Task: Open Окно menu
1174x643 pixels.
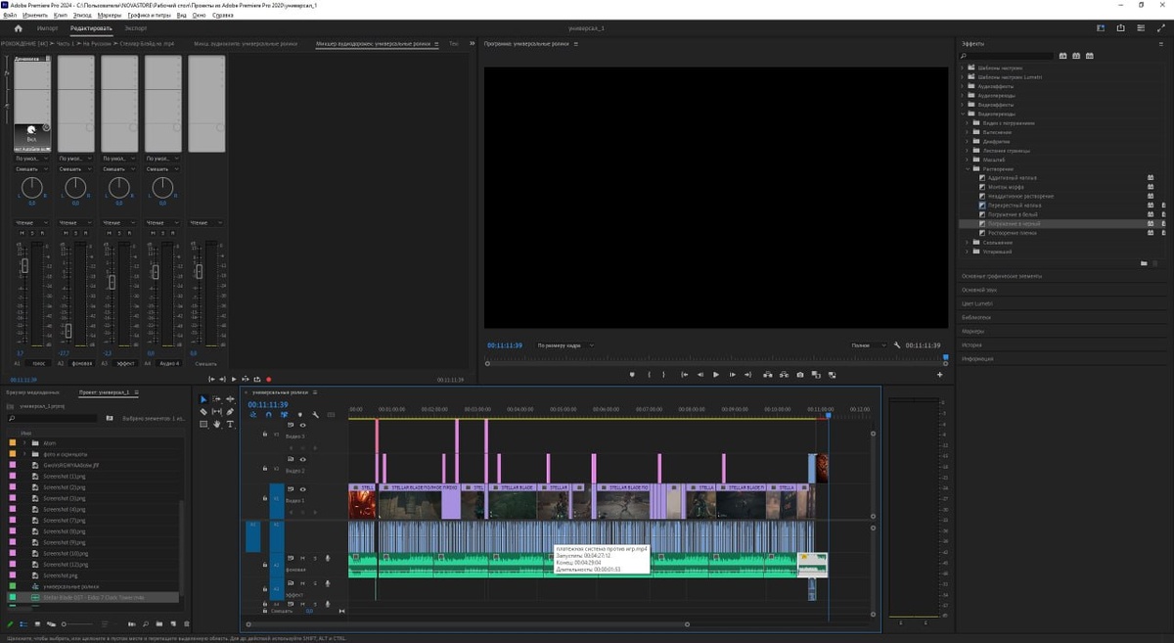Action: (x=199, y=16)
